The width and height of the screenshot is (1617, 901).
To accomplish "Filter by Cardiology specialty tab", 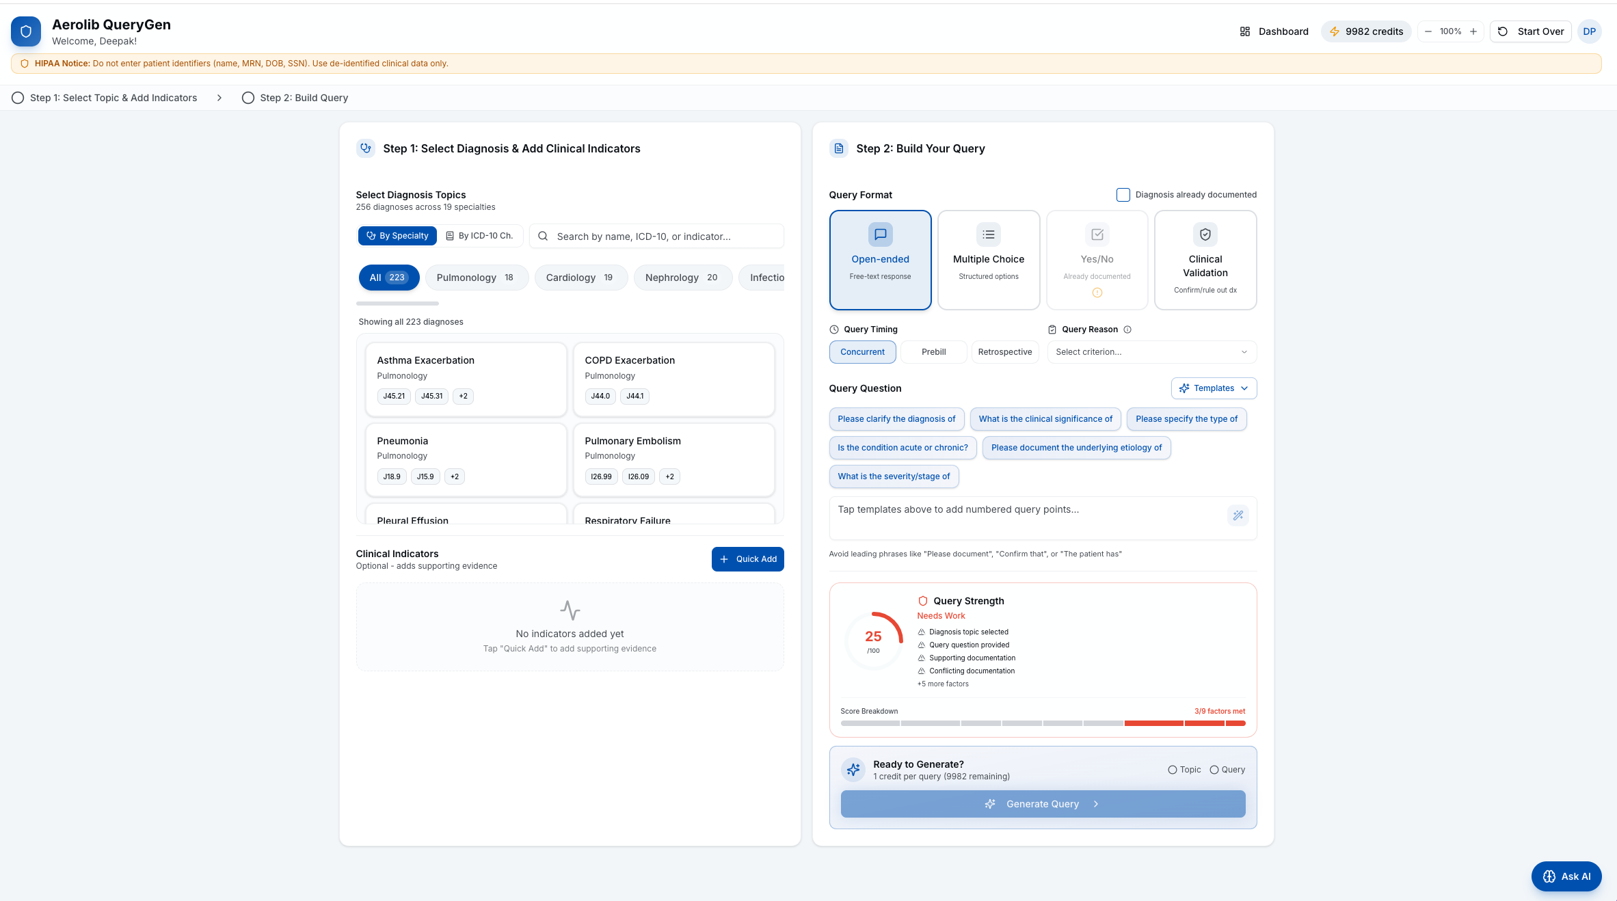I will pos(580,278).
